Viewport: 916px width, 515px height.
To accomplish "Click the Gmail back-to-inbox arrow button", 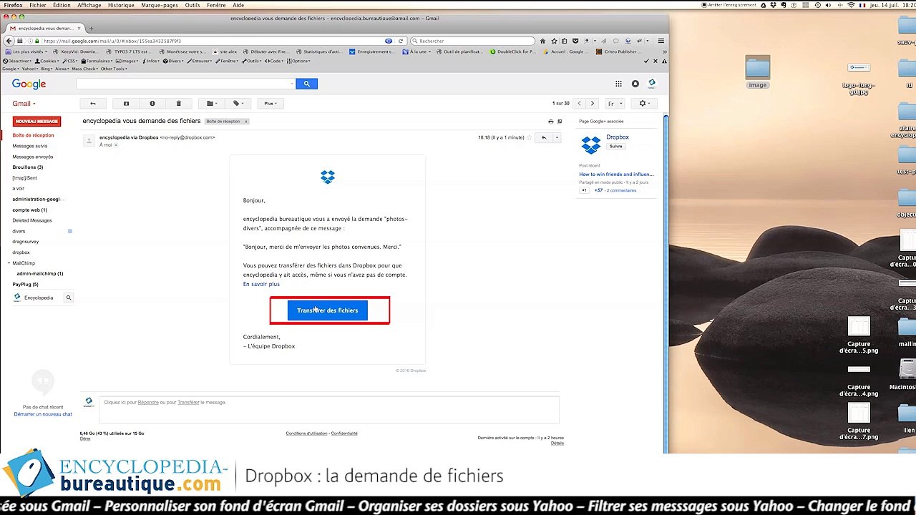I will pyautogui.click(x=92, y=104).
